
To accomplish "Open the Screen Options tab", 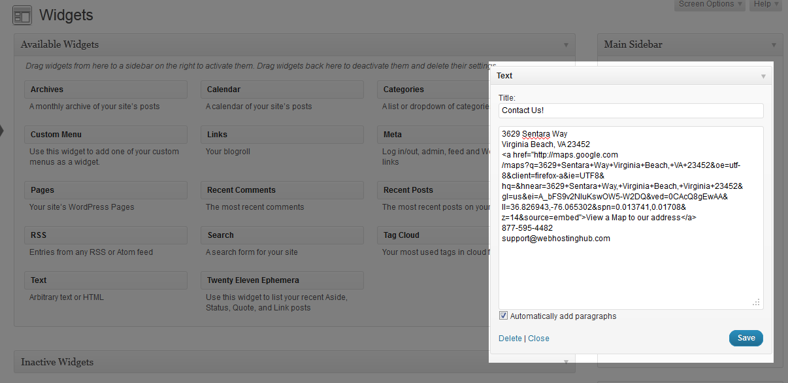I will point(709,5).
